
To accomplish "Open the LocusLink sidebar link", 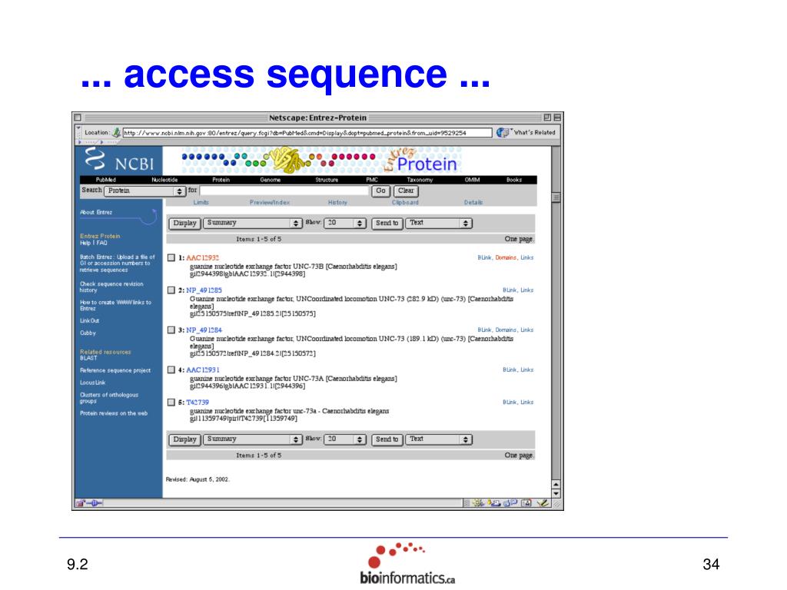I will (x=92, y=383).
